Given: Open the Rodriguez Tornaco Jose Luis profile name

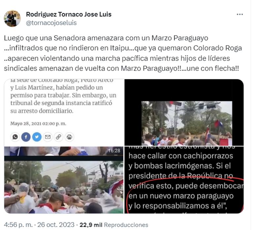Looking at the screenshot, I should (69, 14).
